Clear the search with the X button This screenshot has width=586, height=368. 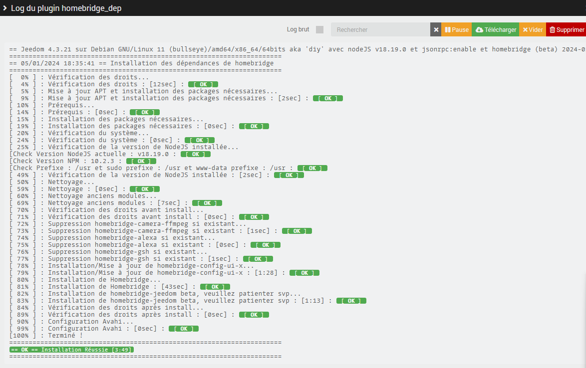[x=436, y=29]
